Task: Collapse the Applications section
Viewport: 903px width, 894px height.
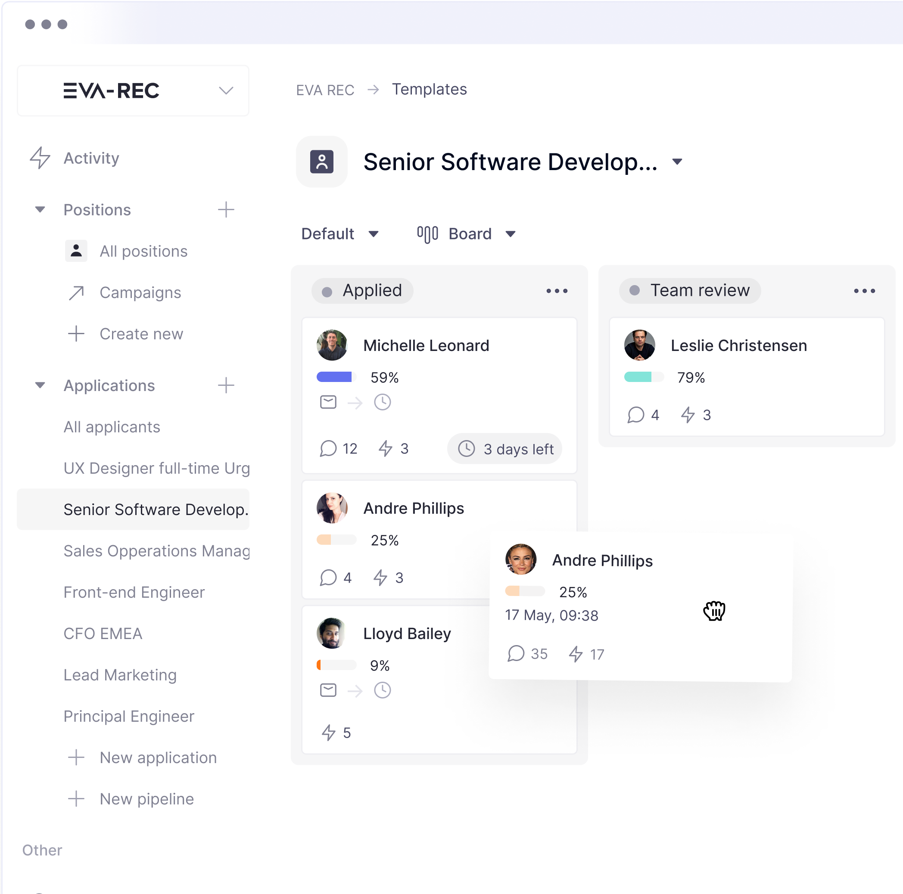Action: [40, 385]
